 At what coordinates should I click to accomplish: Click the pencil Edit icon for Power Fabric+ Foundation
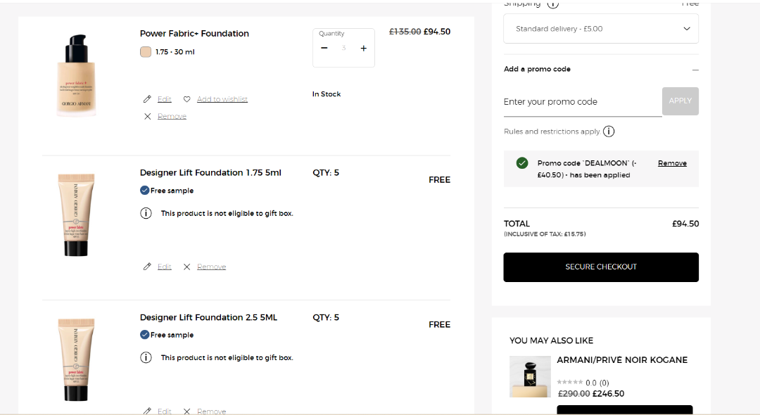click(147, 99)
